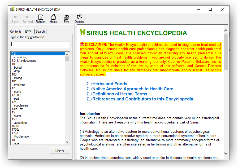Switch to the Contents tab

coord(16,32)
